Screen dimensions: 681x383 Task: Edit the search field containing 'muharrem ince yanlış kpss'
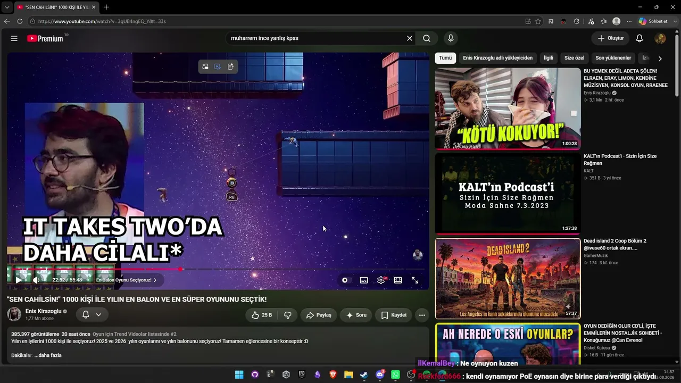pos(316,38)
